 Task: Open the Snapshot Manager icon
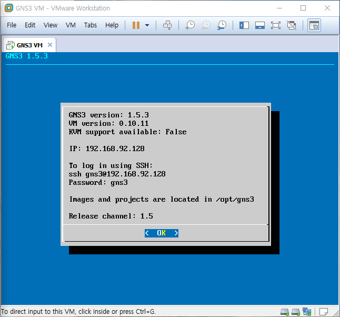click(x=222, y=25)
